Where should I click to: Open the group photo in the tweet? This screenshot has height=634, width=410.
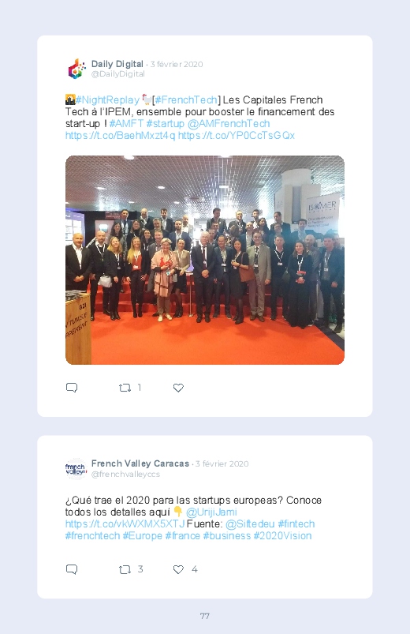click(x=205, y=260)
